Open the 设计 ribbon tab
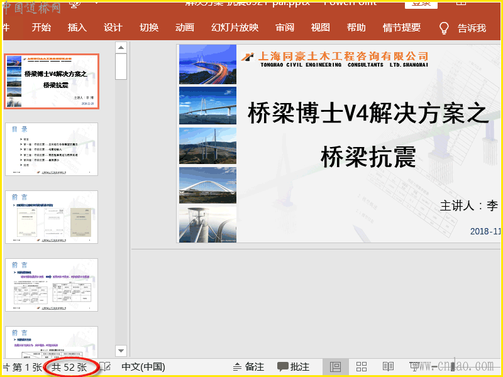The width and height of the screenshot is (503, 377). click(113, 28)
